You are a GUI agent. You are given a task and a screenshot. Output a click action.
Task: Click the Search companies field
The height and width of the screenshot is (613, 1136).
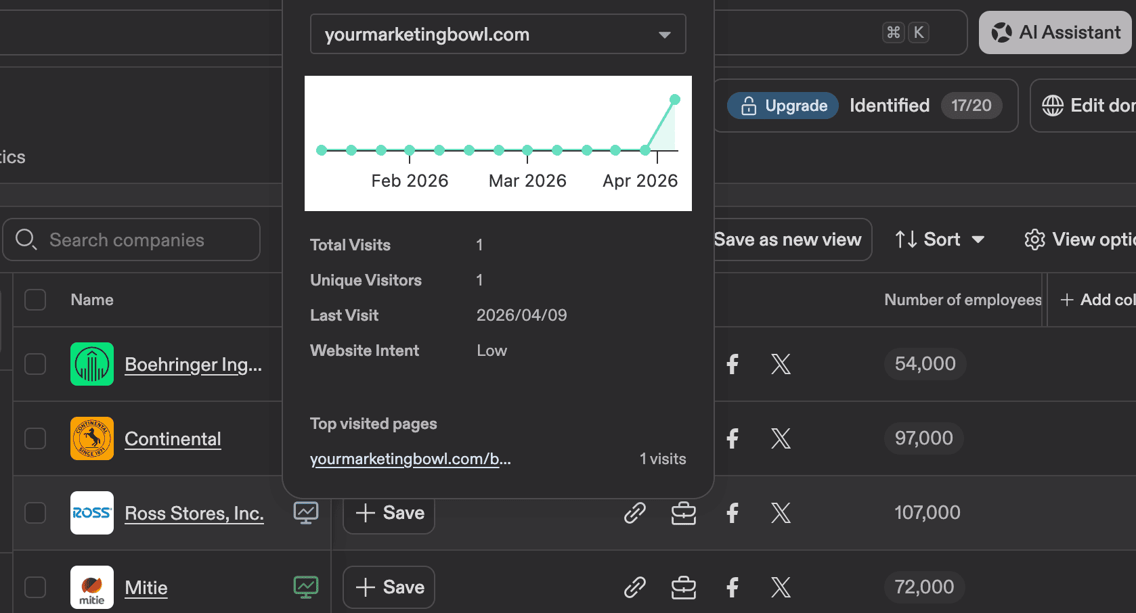(x=131, y=240)
